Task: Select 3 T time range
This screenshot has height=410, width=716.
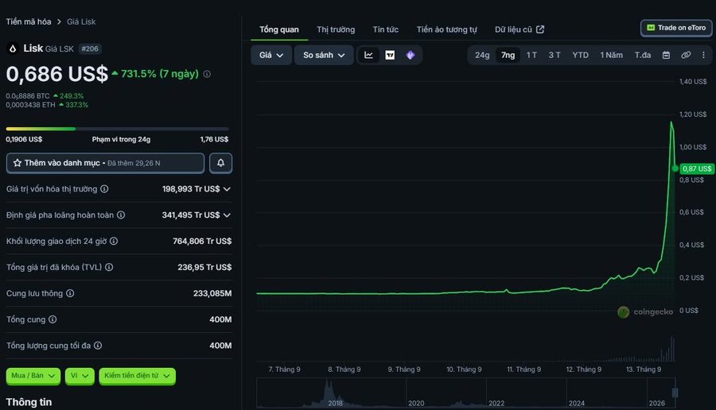Action: click(x=555, y=55)
